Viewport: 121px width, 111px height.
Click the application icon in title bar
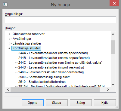(5, 4)
